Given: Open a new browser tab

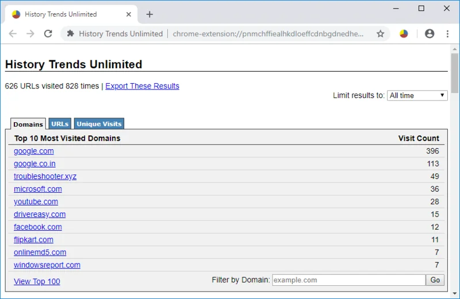Looking at the screenshot, I should point(149,14).
